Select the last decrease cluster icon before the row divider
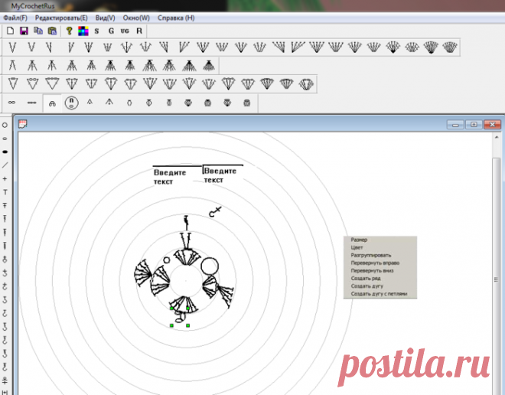 coord(209,65)
